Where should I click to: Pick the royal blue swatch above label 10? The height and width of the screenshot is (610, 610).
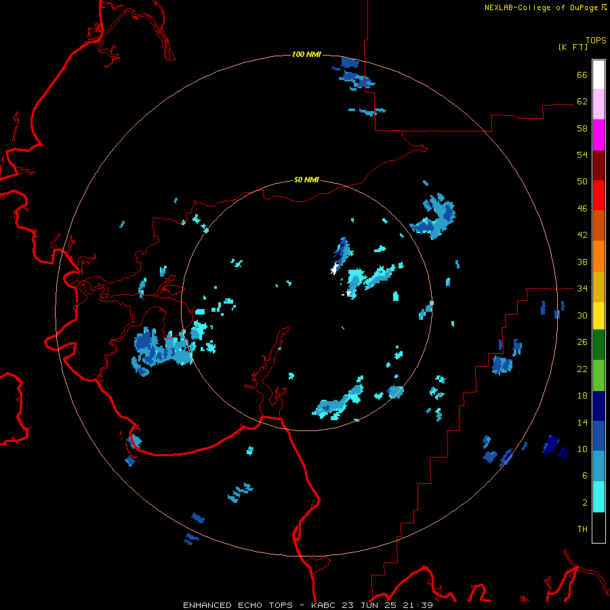(x=598, y=436)
